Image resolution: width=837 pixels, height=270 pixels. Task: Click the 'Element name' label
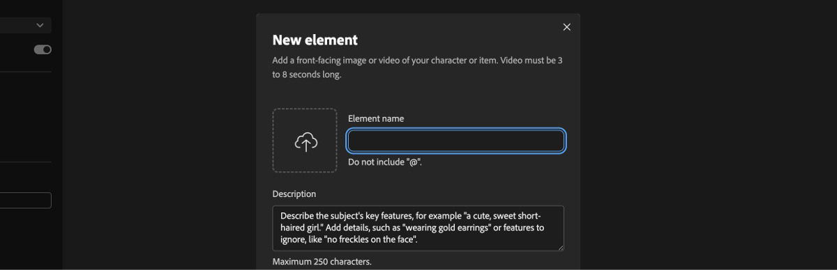click(x=376, y=118)
